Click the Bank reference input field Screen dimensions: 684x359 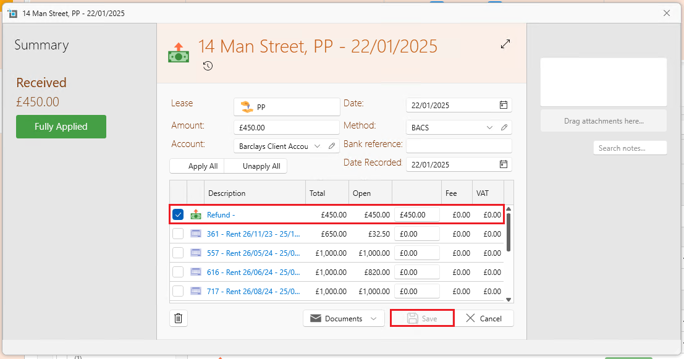coord(459,146)
